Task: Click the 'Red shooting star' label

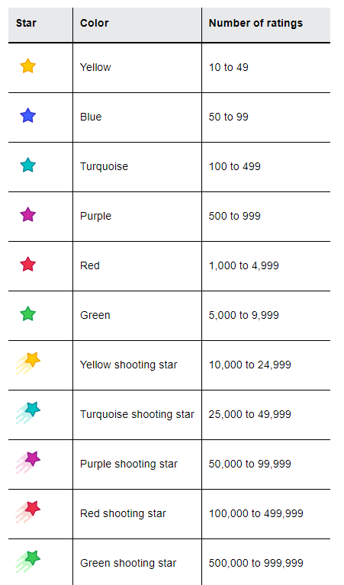Action: (123, 513)
